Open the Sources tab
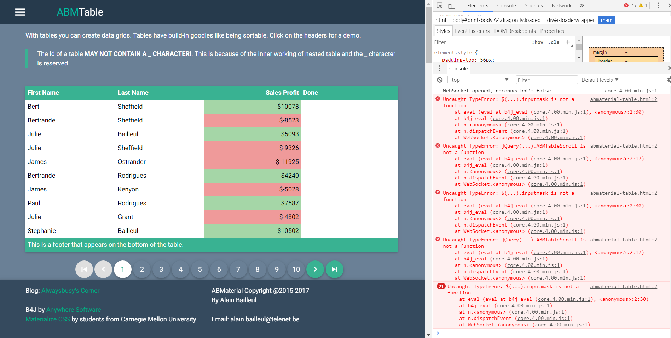The image size is (671, 338). (x=533, y=6)
